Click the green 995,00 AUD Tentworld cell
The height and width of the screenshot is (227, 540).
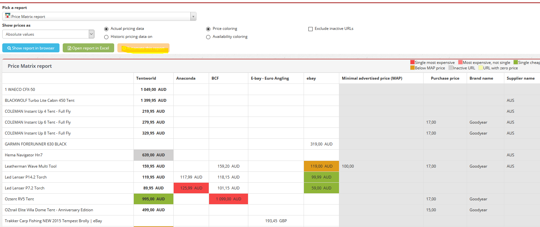(x=153, y=199)
